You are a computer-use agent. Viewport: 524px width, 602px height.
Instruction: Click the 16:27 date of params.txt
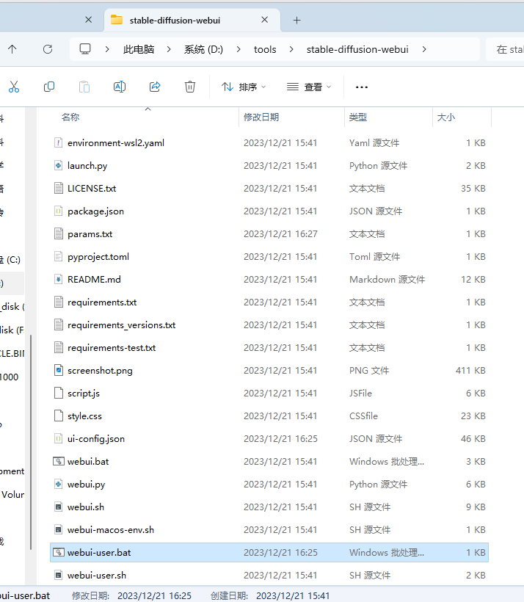[x=280, y=233]
